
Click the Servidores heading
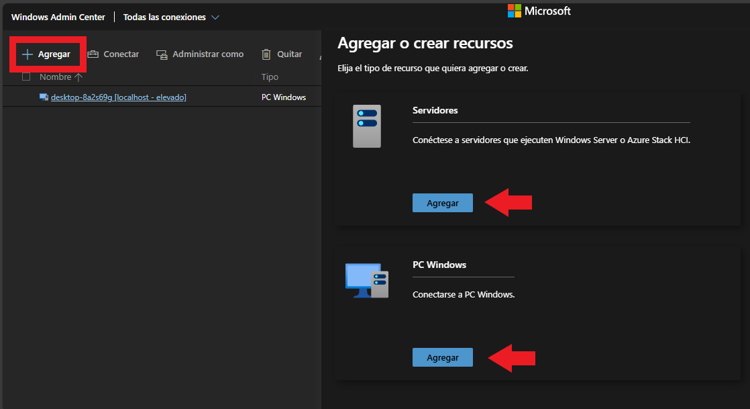435,110
